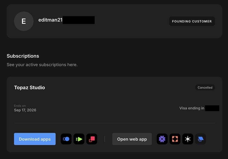The height and width of the screenshot is (159, 228).
Task: Click the Subscriptions section heading
Action: coord(23,56)
